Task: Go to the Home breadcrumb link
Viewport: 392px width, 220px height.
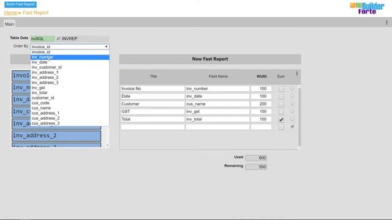Action: 10,13
